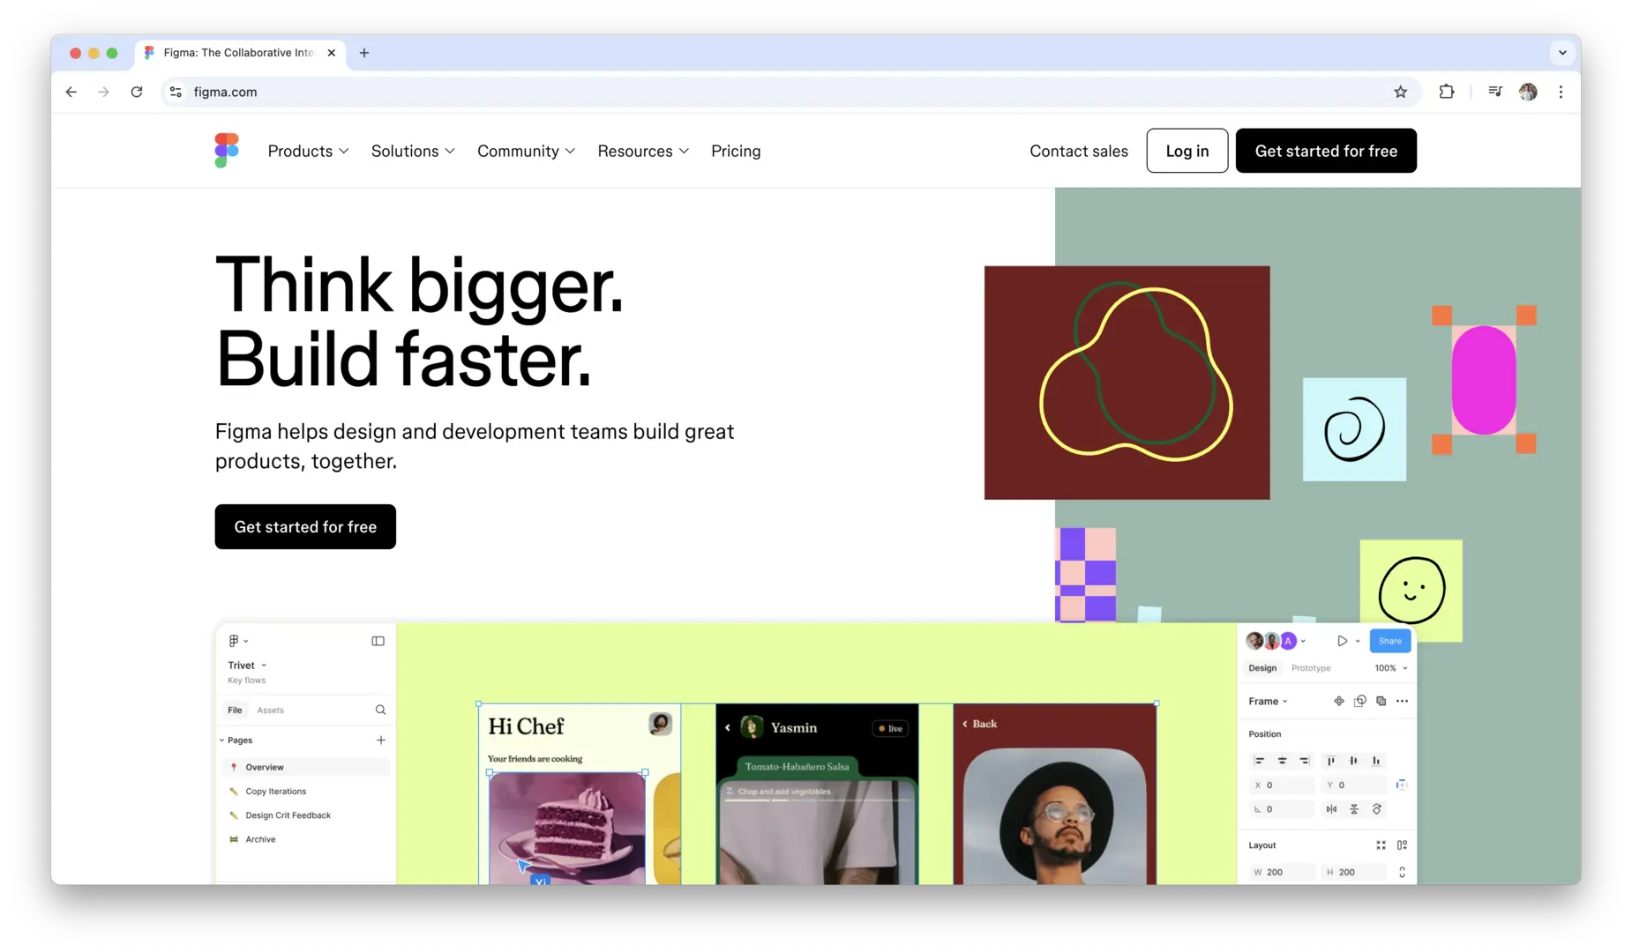1632x952 pixels.
Task: Align horizontal centers in Position section
Action: click(1282, 761)
